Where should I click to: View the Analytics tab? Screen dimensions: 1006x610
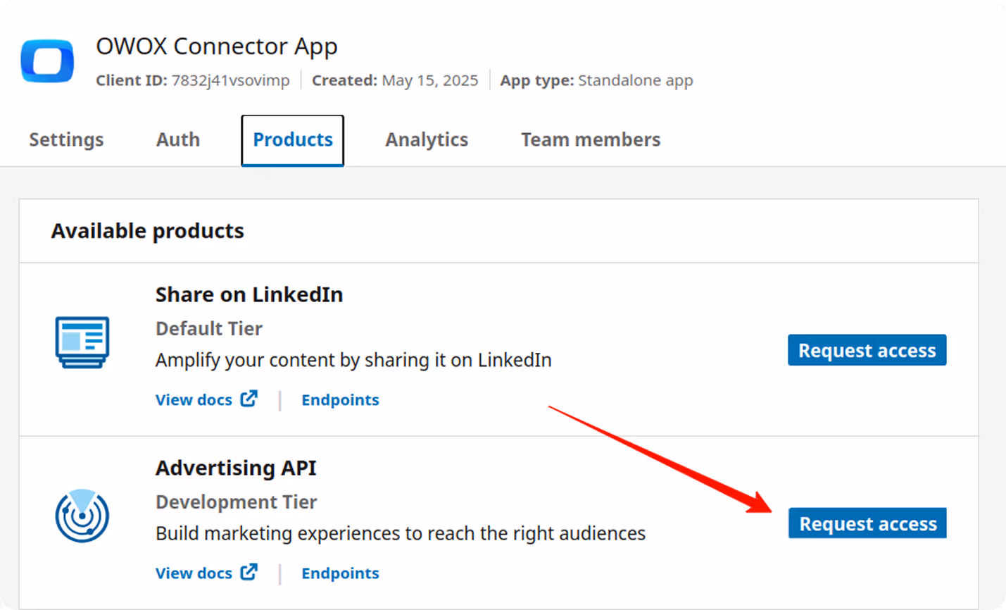(426, 139)
